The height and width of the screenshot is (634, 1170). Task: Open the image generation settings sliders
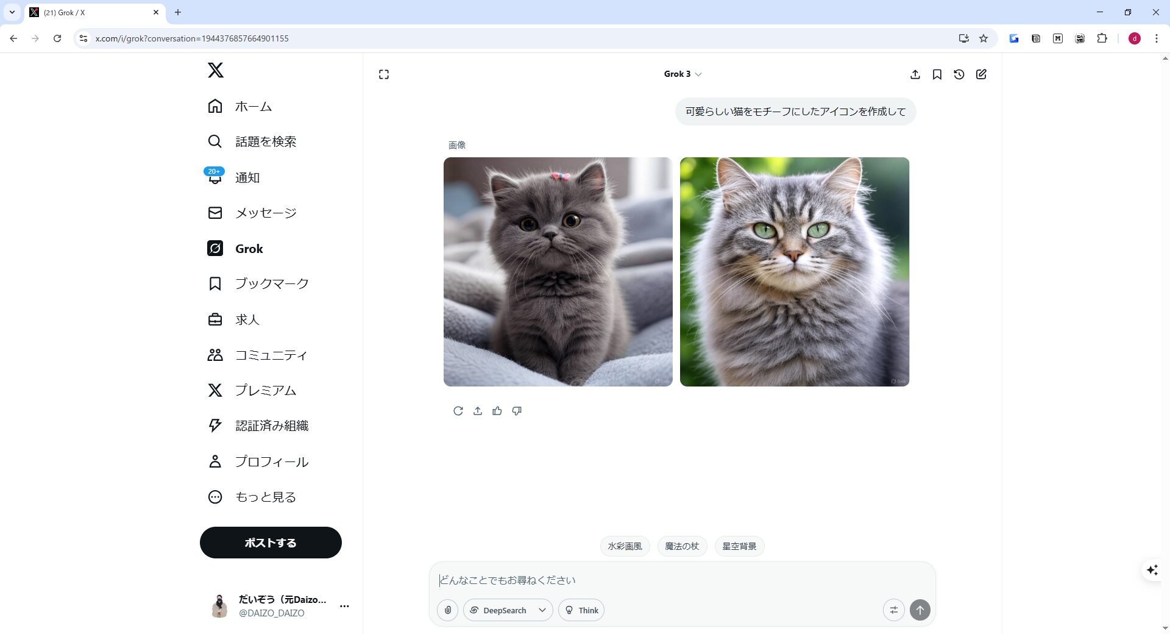894,610
